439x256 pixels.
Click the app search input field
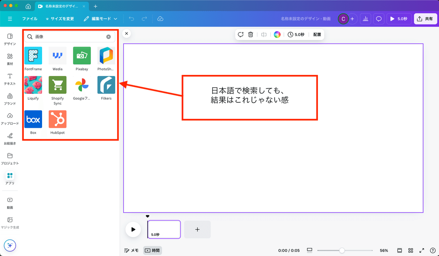click(70, 37)
